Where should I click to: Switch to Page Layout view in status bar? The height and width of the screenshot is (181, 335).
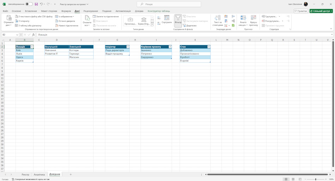click(x=293, y=179)
